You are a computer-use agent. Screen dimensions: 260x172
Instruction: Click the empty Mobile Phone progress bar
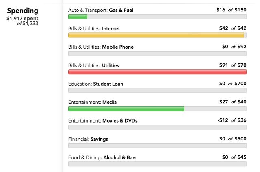pos(157,54)
